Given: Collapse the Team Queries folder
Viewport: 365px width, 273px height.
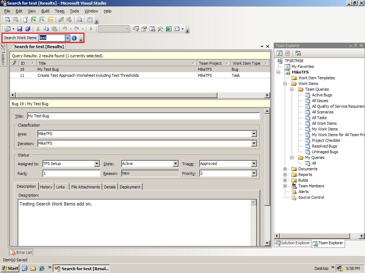Looking at the screenshot, I should point(292,89).
